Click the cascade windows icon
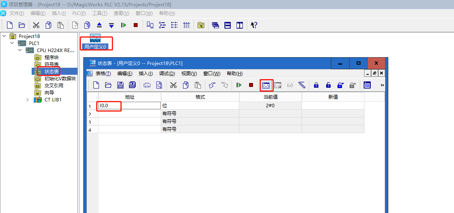 215,25
